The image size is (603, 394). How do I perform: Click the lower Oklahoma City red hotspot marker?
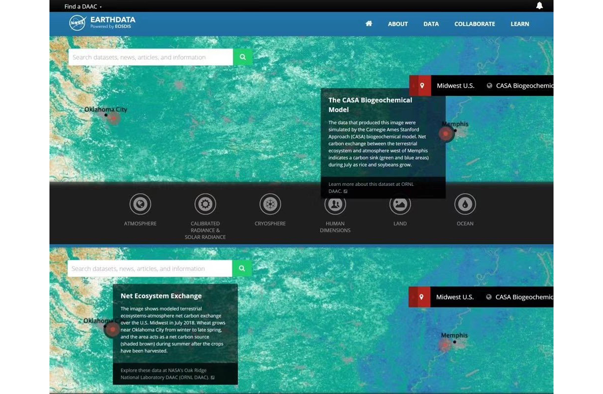112,329
